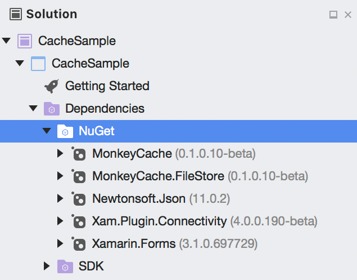Expand the Xamarin.Forms package
This screenshot has height=280, width=357.
tap(60, 243)
